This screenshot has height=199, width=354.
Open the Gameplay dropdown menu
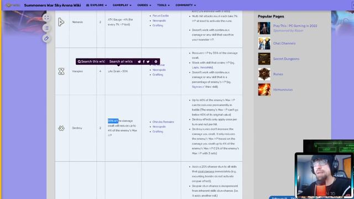(122, 5)
